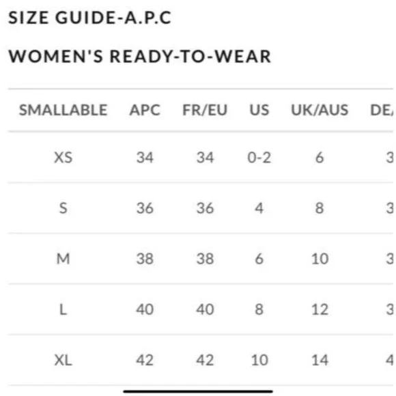Click the partially visible DE column header
The height and width of the screenshot is (396, 396).
pyautogui.click(x=382, y=110)
